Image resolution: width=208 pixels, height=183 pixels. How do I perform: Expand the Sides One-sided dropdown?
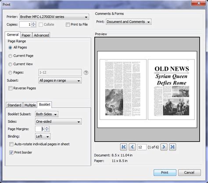point(58,122)
